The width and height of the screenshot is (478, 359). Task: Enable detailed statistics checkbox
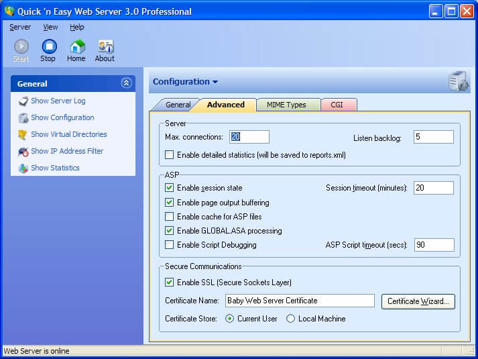170,155
